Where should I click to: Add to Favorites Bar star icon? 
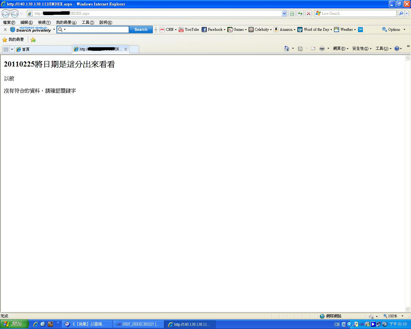click(33, 40)
